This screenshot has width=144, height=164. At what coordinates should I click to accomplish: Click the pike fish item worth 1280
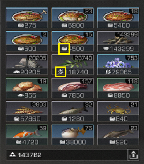[73, 111]
